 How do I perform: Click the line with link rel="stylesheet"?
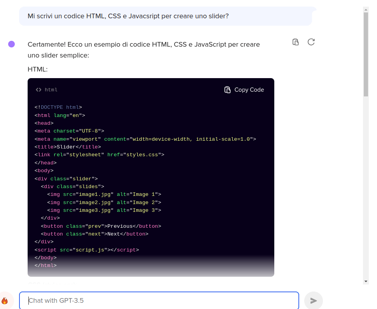99,155
